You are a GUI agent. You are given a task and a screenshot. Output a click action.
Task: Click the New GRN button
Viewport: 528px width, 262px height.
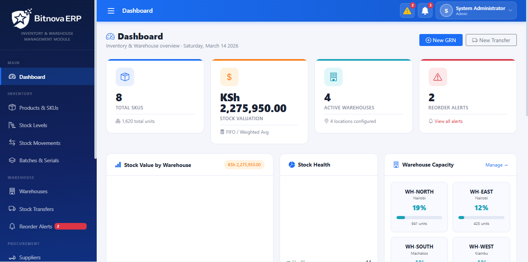coord(441,40)
